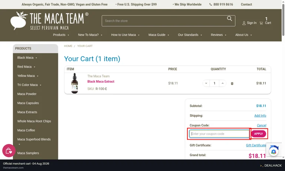Expand Yellow Maca sidebar category

[37, 76]
